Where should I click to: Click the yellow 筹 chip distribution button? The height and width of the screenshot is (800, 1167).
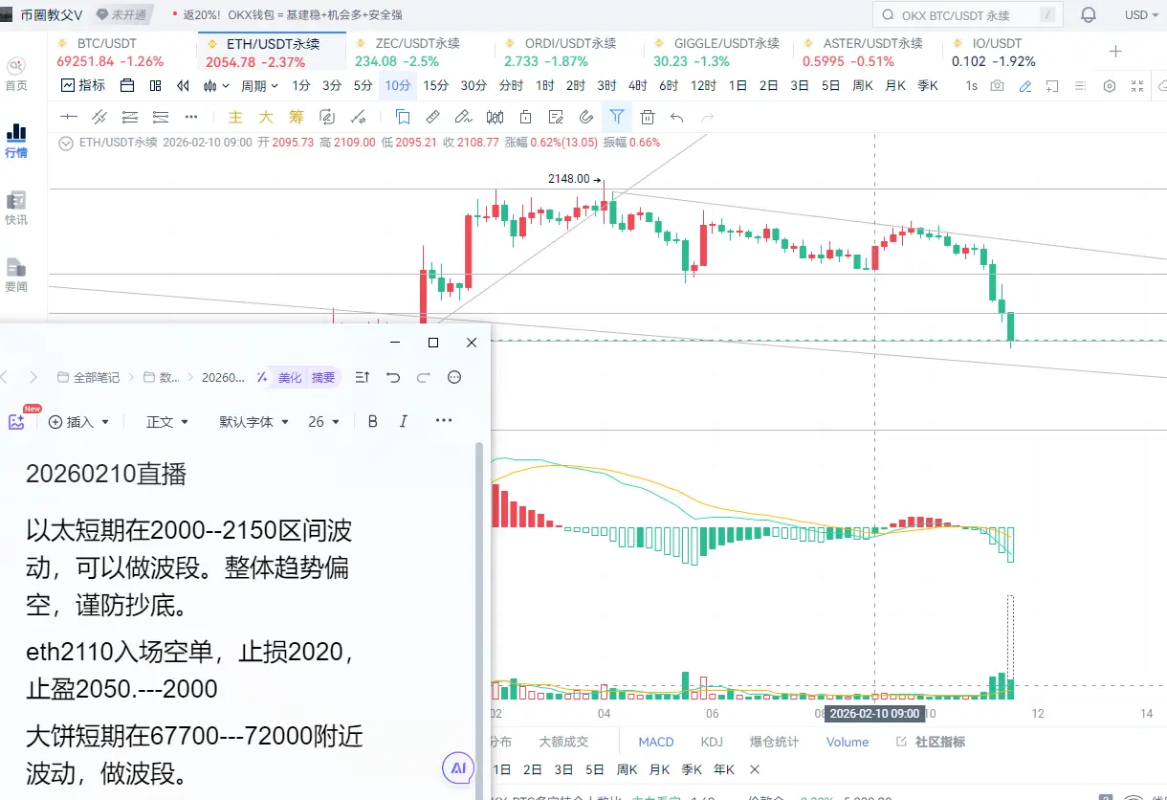(x=297, y=117)
